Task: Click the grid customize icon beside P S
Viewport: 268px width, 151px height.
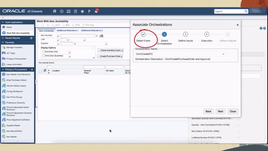Action: [45, 70]
